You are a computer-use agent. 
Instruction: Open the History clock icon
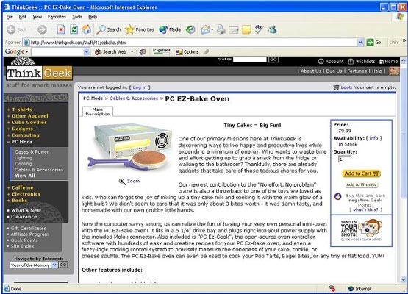tap(190, 29)
